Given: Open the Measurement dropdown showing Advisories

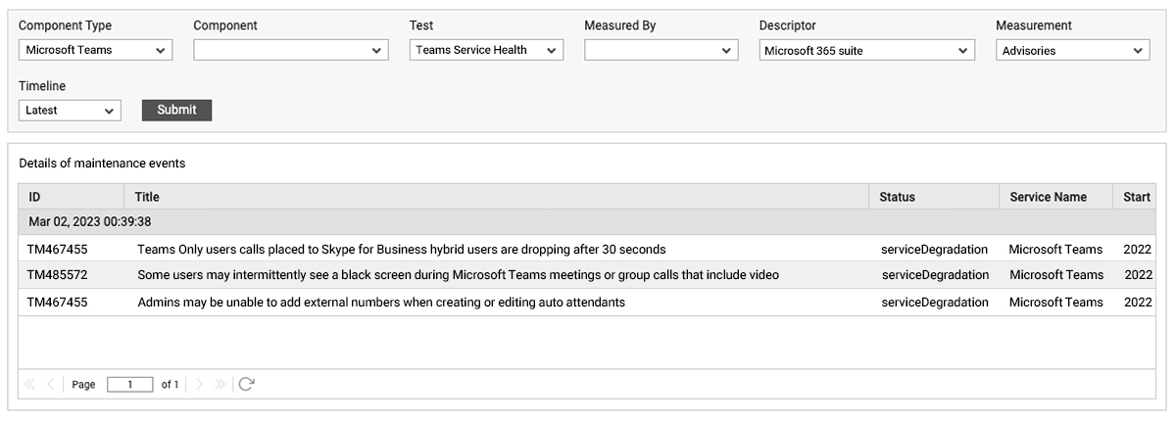Looking at the screenshot, I should tap(1073, 50).
